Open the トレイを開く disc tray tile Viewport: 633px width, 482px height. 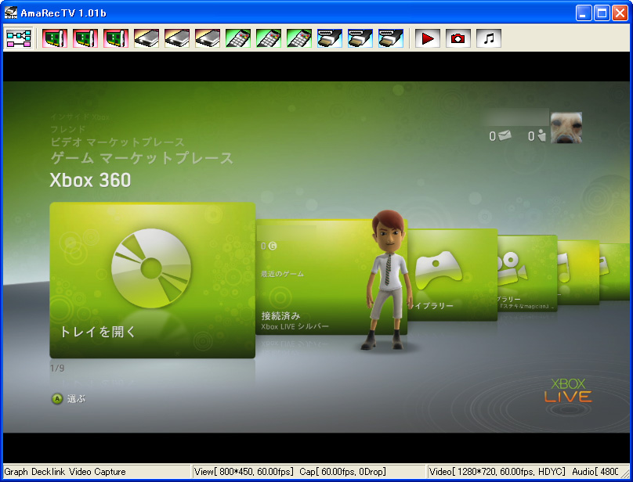click(152, 281)
